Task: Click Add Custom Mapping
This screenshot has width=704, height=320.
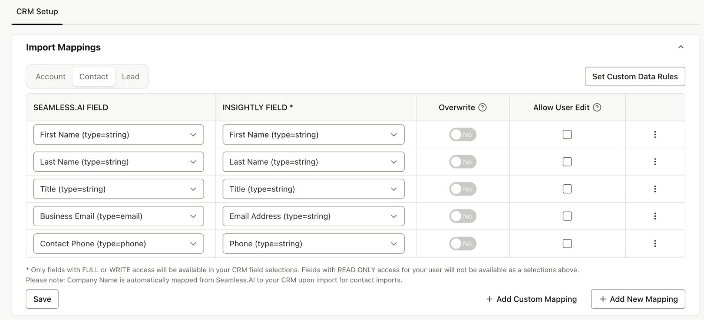Action: tap(531, 299)
